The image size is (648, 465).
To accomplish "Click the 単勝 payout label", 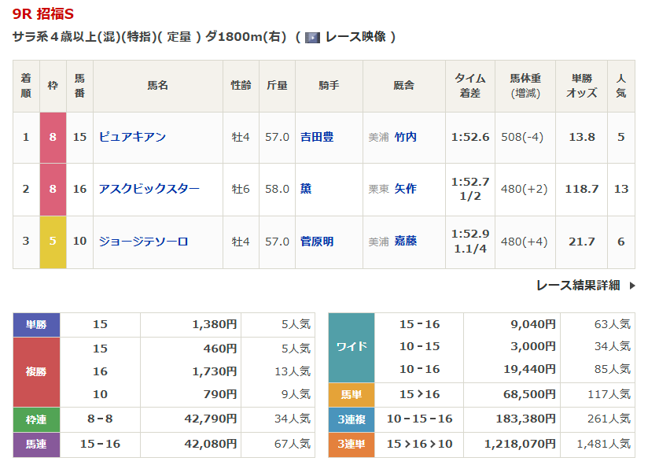I will [x=37, y=324].
